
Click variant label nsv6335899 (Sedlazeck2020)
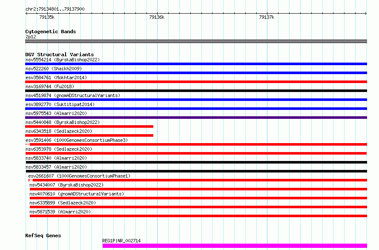click(63, 203)
